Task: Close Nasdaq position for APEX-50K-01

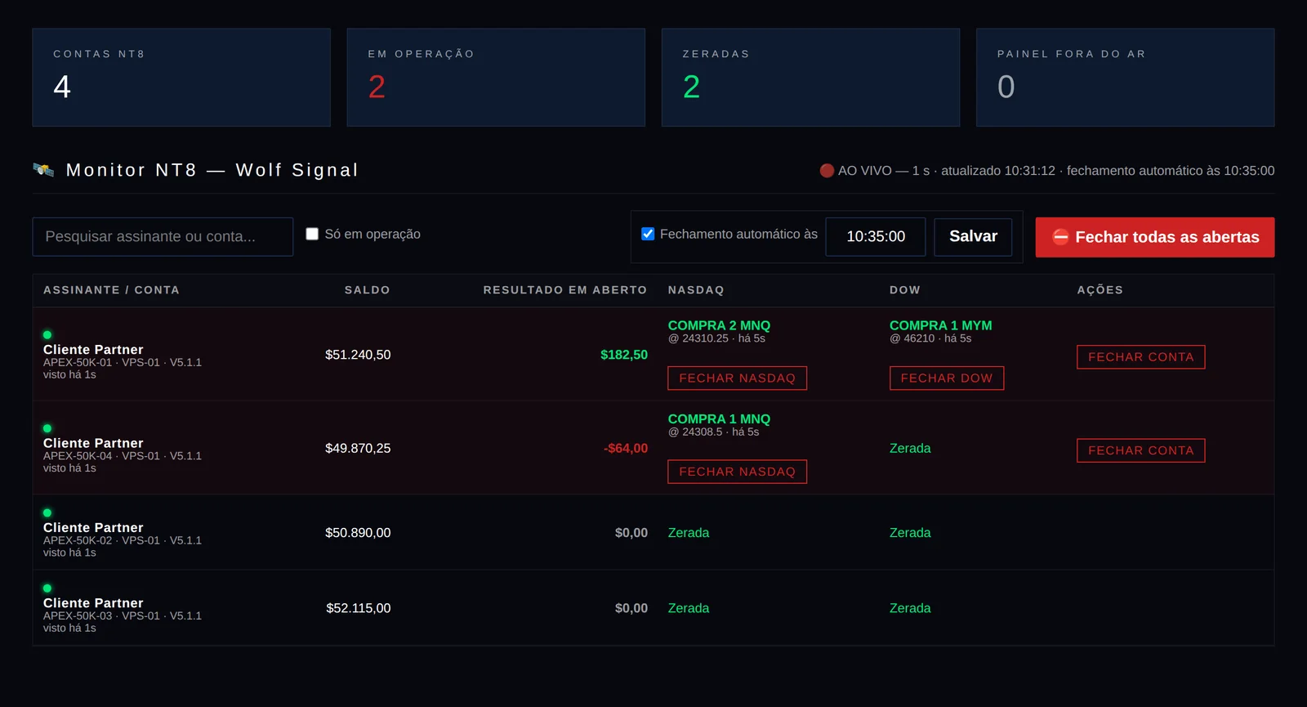Action: coord(737,378)
